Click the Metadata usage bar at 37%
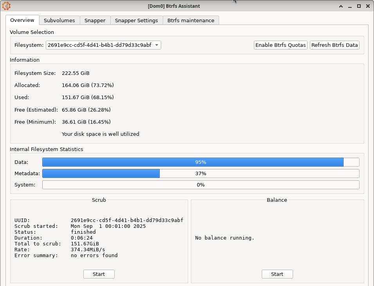The height and width of the screenshot is (286, 374). [200, 173]
